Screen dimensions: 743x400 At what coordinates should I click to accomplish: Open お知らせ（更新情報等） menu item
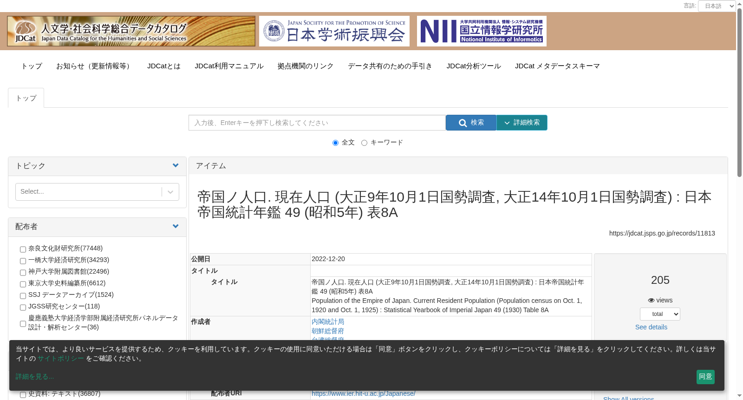[x=95, y=66]
